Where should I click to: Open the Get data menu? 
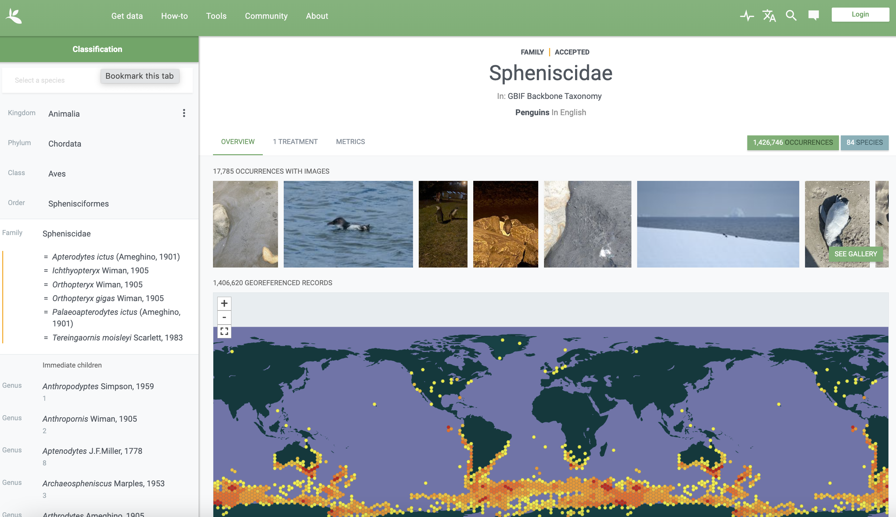tap(127, 16)
